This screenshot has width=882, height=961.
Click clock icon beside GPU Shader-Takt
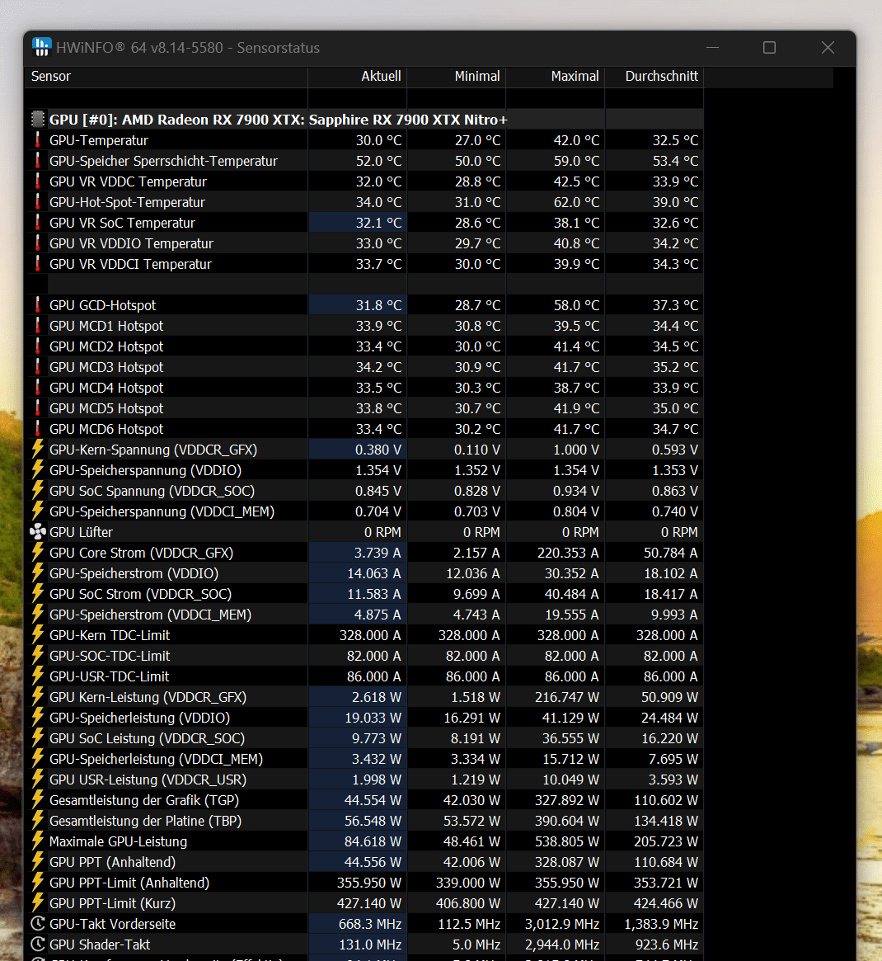(x=38, y=945)
